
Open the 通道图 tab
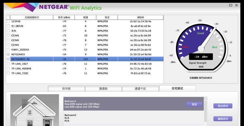(103, 89)
